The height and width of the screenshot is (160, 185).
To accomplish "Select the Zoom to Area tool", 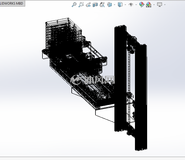I will tap(81, 5).
